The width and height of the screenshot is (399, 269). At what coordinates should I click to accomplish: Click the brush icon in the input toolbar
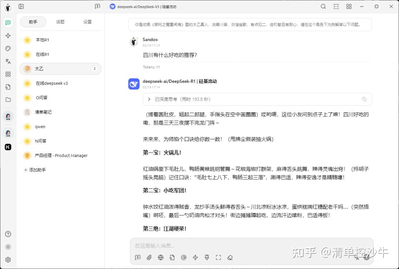[207, 258]
